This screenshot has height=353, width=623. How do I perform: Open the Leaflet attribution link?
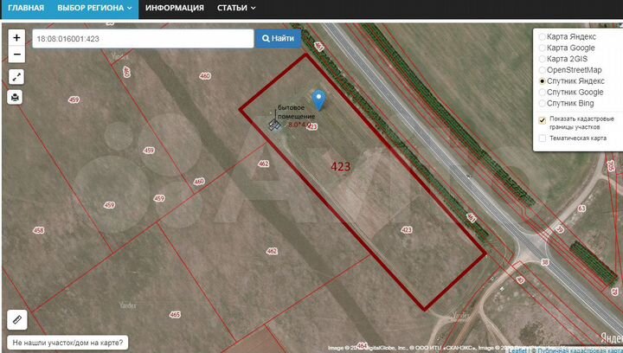[517, 350]
